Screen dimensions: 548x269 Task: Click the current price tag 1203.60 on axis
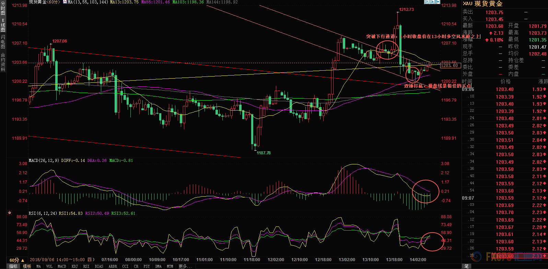click(x=450, y=66)
